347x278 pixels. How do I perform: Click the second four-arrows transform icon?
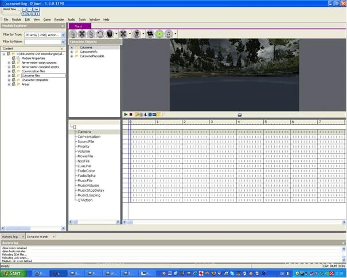[x=123, y=34]
